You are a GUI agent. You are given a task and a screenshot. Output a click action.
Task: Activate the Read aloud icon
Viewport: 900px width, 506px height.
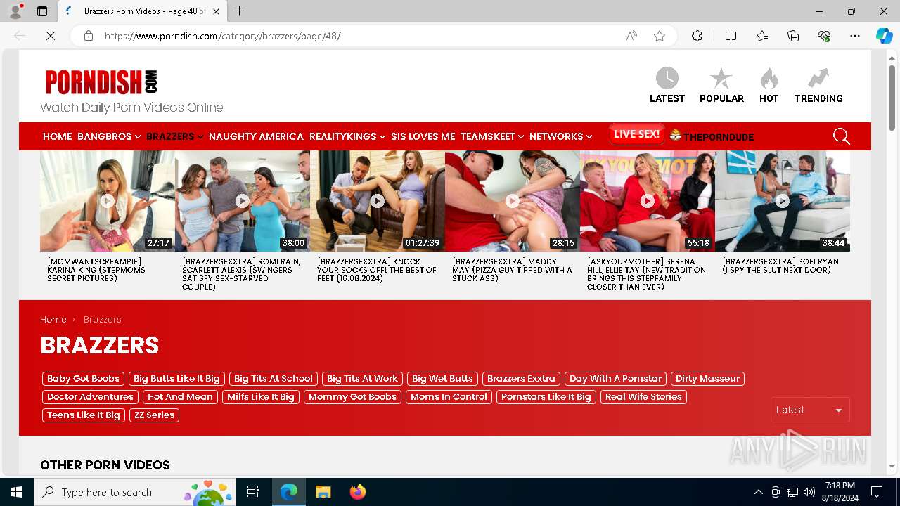tap(631, 36)
